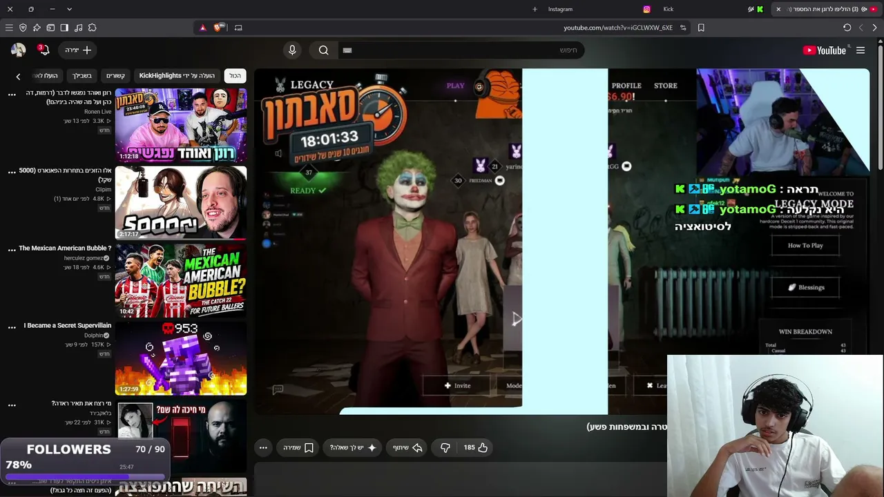Viewport: 884px width, 497px height.
Task: Click the Brave VPN shield toolbar icon
Action: pyautogui.click(x=23, y=28)
